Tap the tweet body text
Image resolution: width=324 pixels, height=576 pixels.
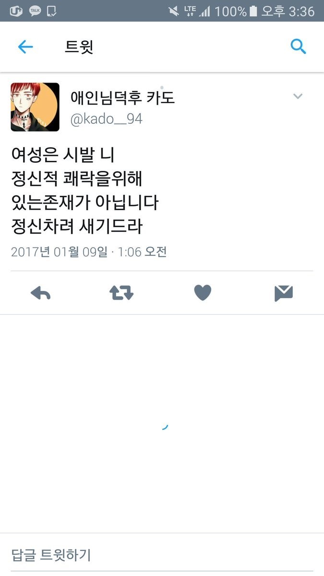click(84, 191)
